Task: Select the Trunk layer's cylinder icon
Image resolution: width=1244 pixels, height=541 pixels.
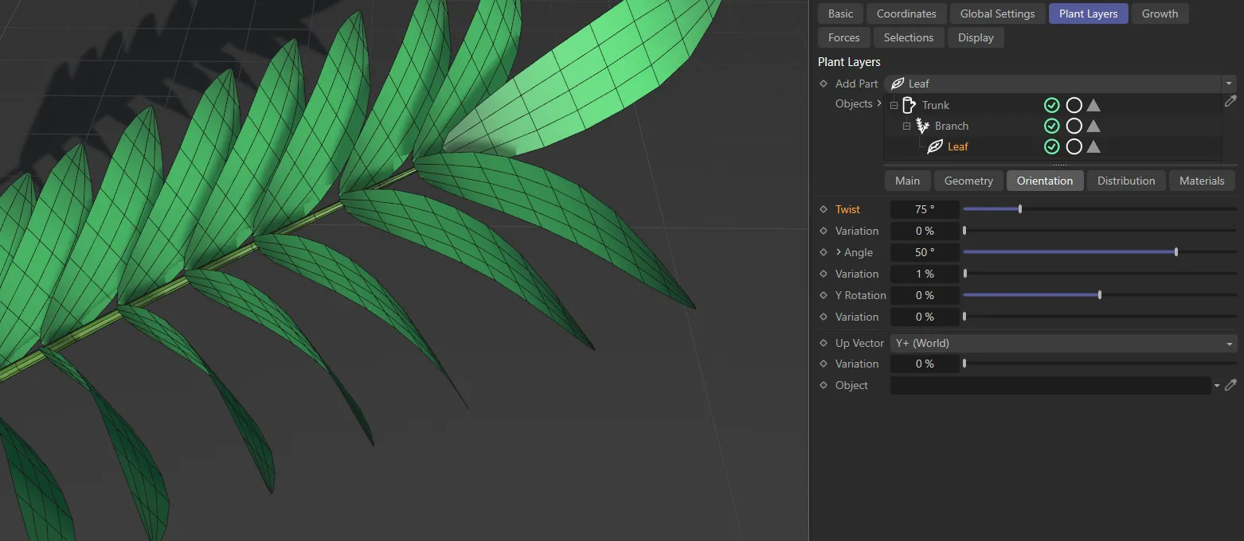Action: point(910,104)
